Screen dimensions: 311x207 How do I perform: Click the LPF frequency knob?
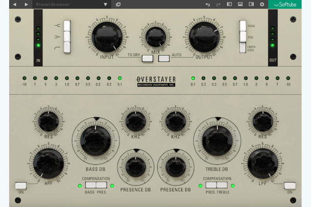click(263, 164)
